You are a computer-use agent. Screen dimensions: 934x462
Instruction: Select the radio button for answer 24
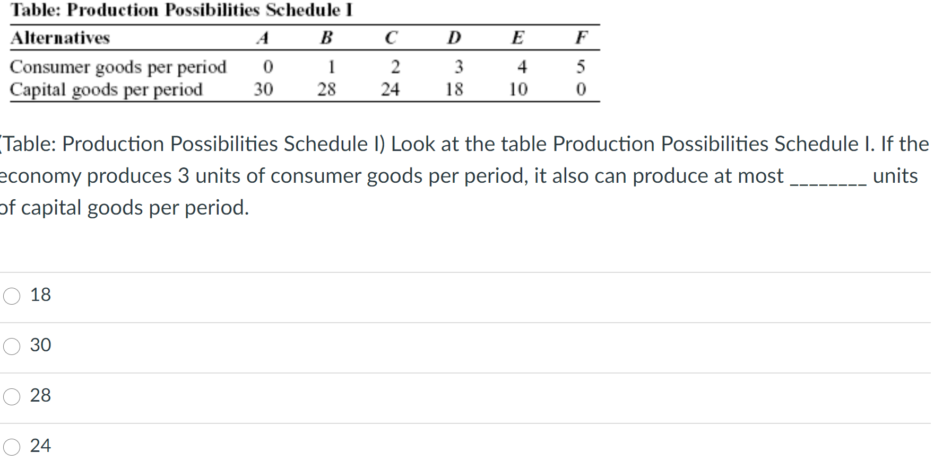[11, 447]
